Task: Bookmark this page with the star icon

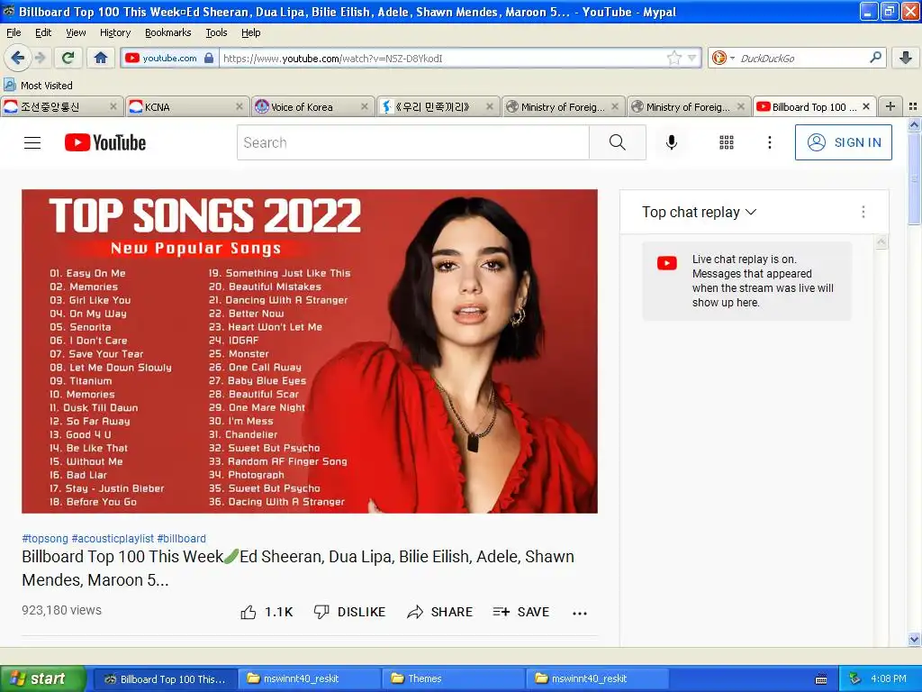Action: tap(673, 58)
